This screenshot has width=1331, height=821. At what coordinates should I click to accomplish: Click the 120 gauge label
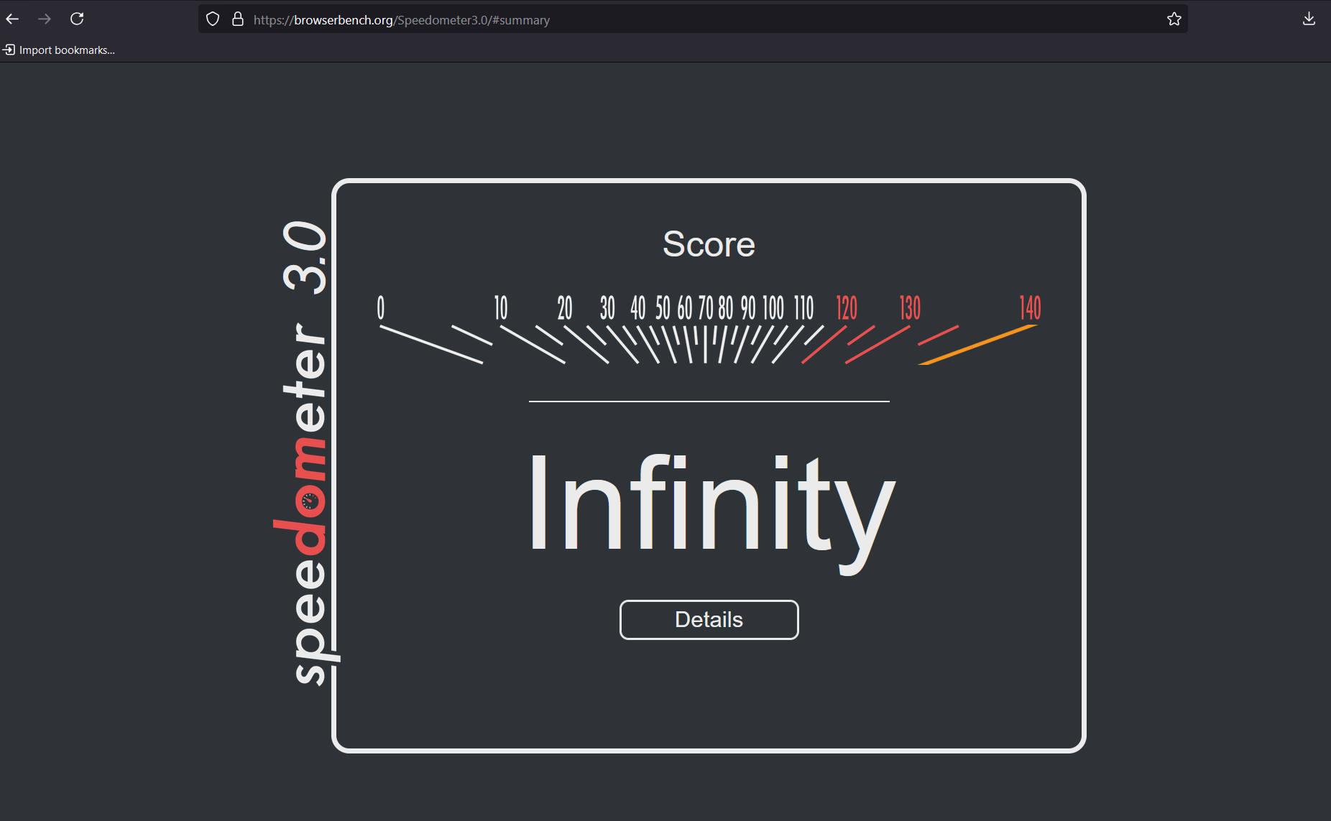point(847,307)
